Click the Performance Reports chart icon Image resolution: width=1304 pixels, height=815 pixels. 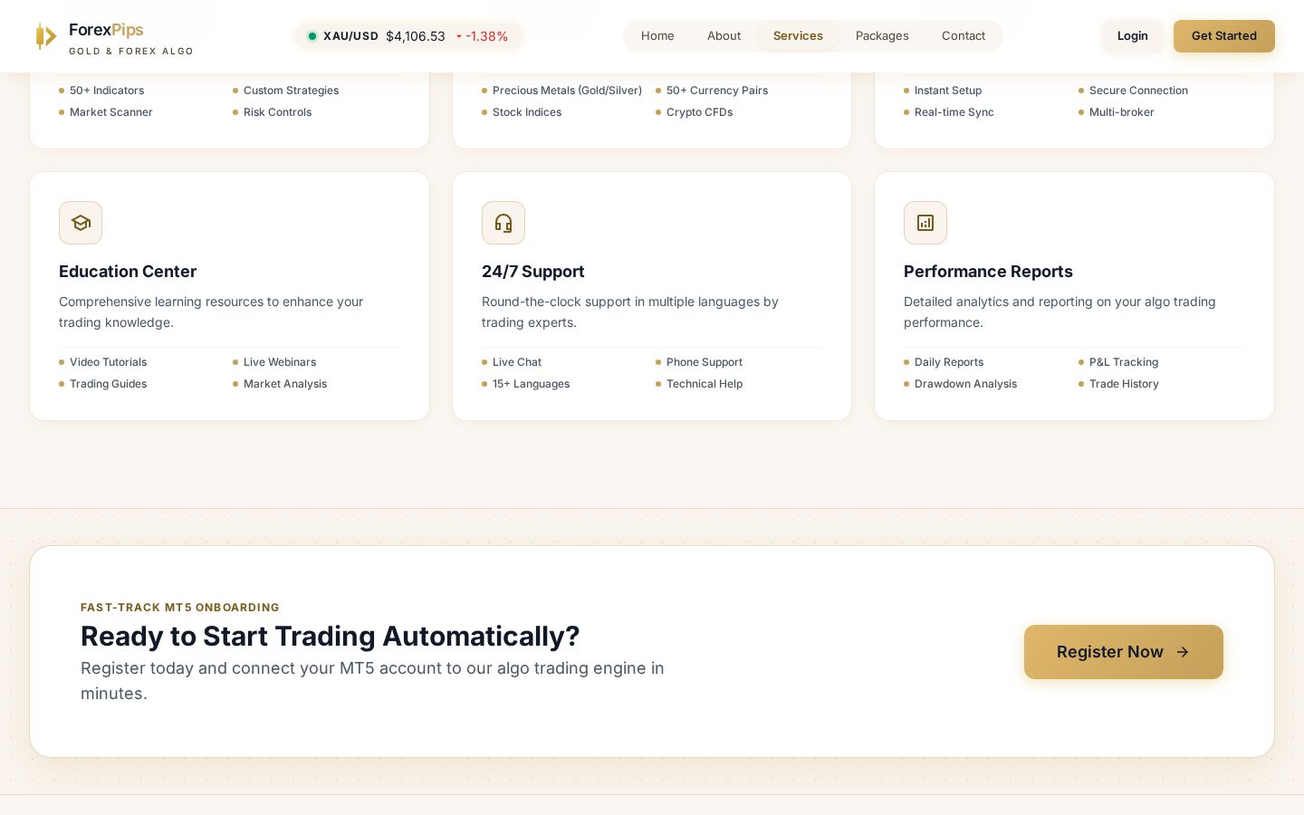(x=925, y=223)
